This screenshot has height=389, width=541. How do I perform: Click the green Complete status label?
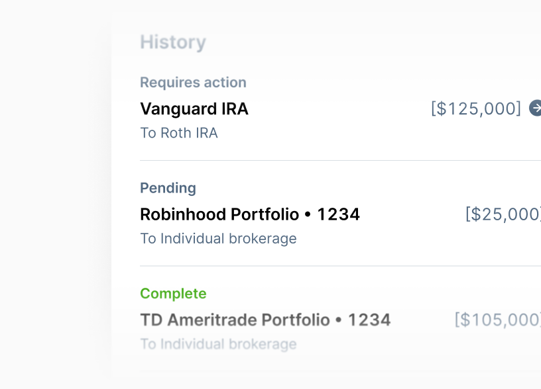pos(173,294)
